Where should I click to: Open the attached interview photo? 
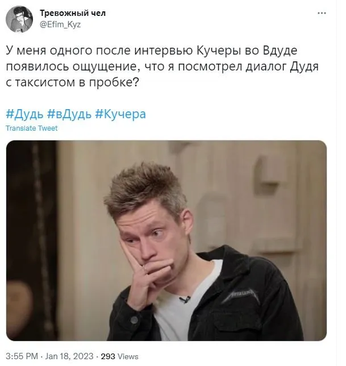(166, 240)
